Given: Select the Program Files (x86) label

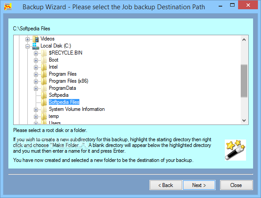Looking at the screenshot, I should click(68, 81).
